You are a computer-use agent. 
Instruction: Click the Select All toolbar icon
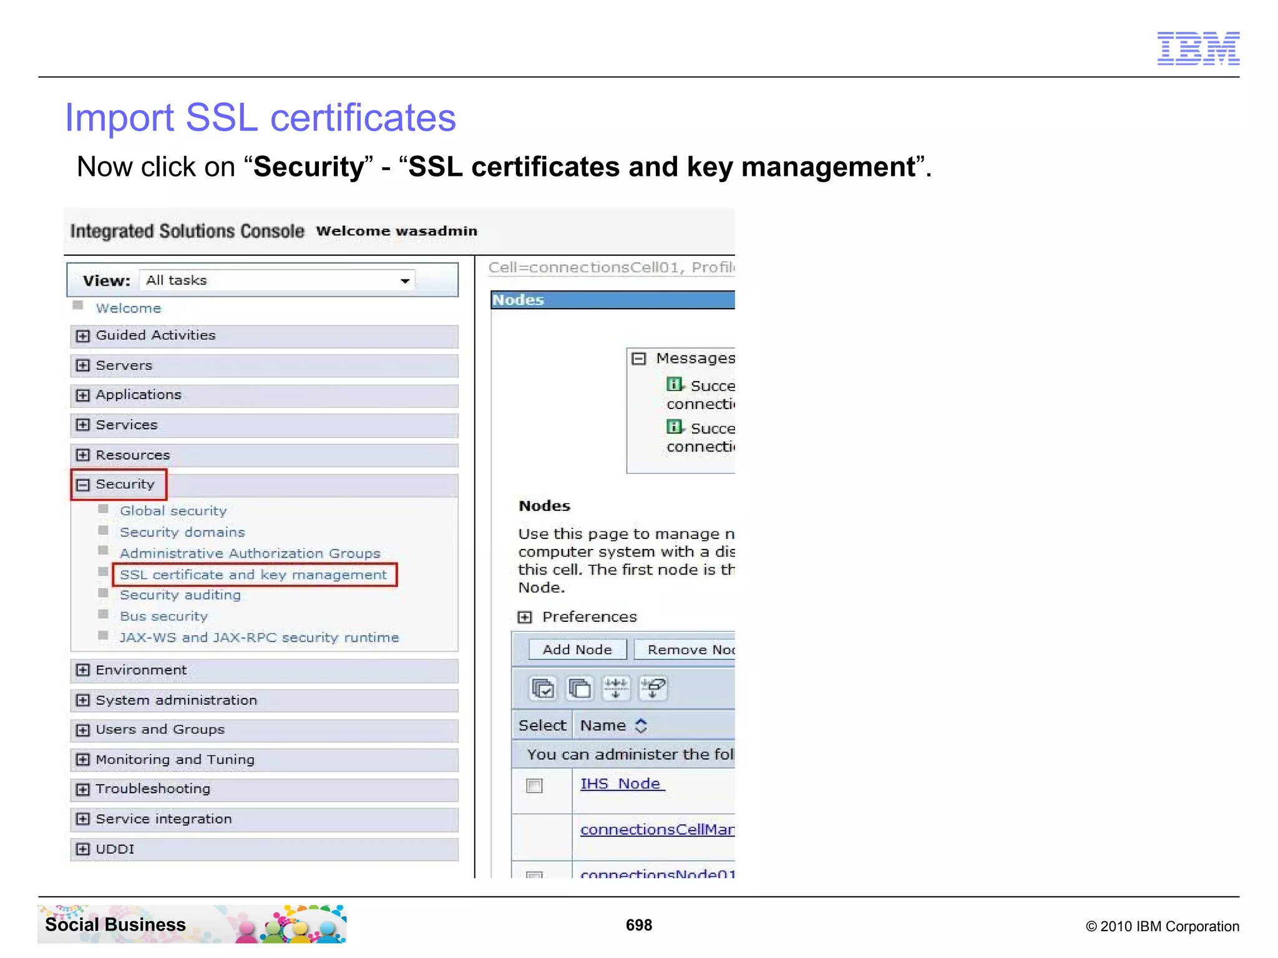click(x=543, y=689)
